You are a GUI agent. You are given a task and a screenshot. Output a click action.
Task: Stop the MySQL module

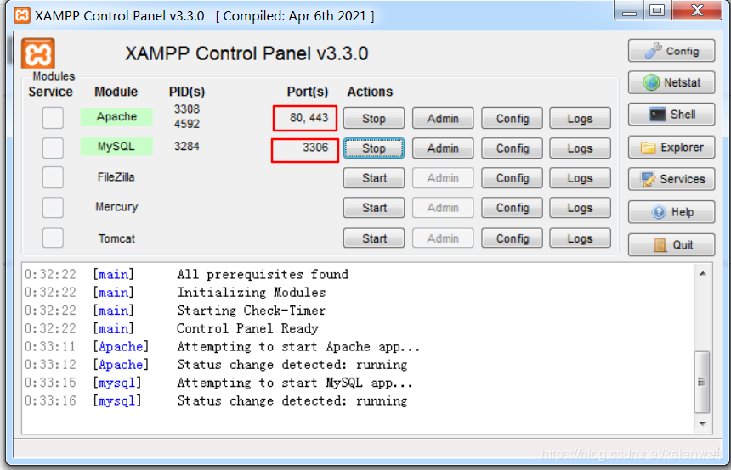click(374, 148)
